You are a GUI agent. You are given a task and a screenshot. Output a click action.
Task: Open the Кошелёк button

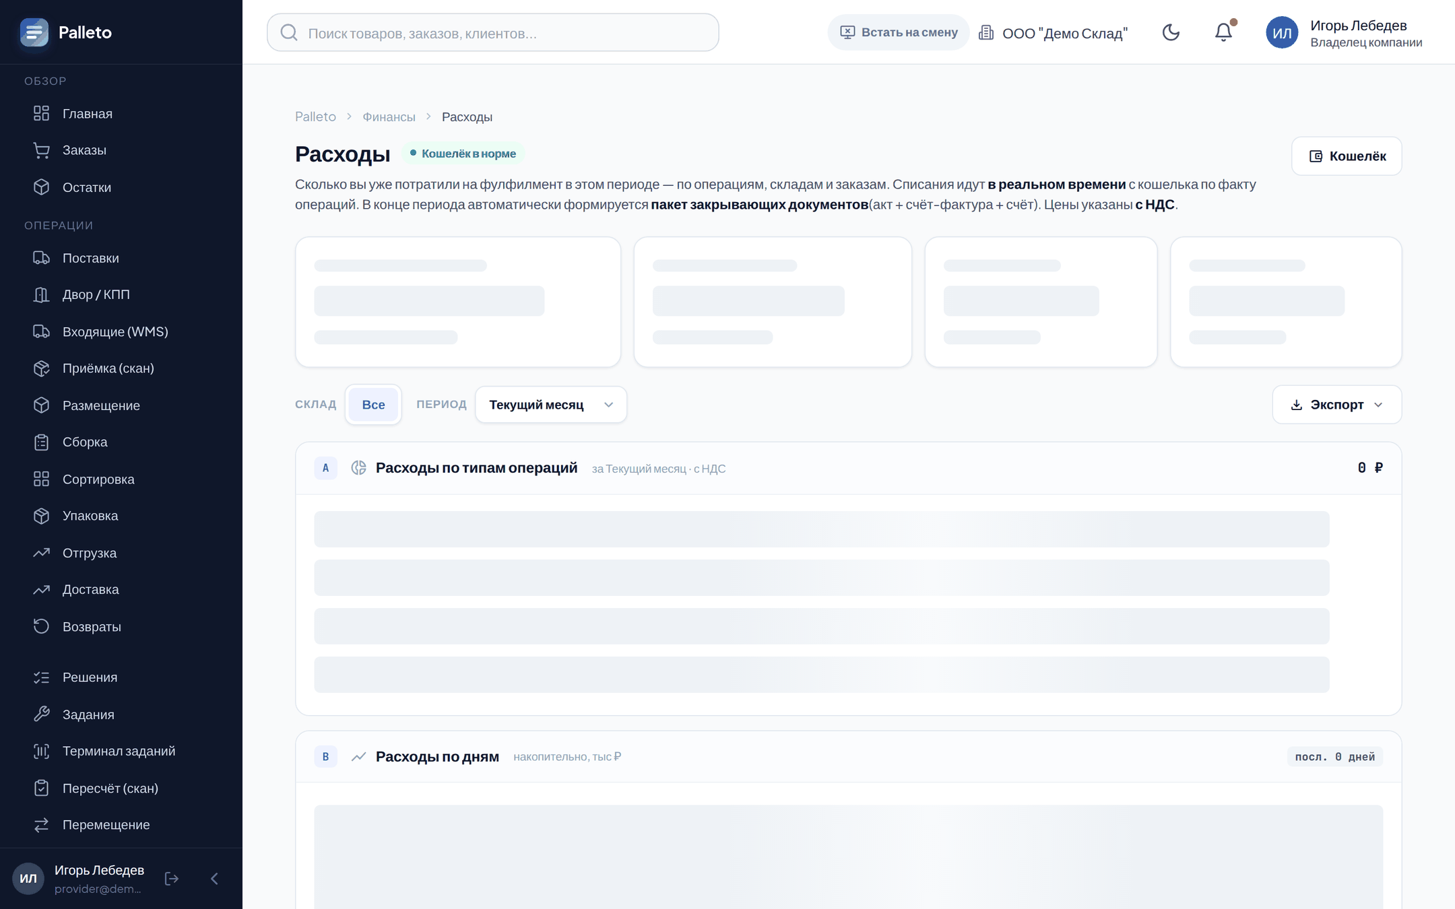(x=1347, y=156)
